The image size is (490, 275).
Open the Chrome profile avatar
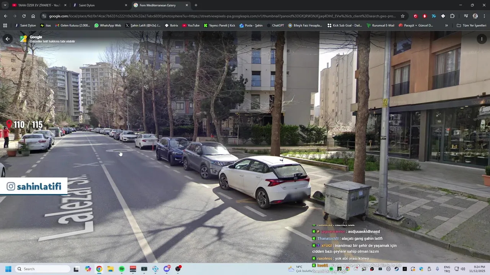(x=475, y=16)
